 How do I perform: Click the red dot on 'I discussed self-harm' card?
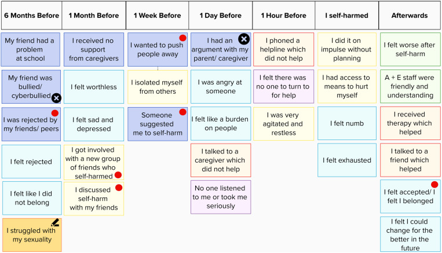(119, 188)
